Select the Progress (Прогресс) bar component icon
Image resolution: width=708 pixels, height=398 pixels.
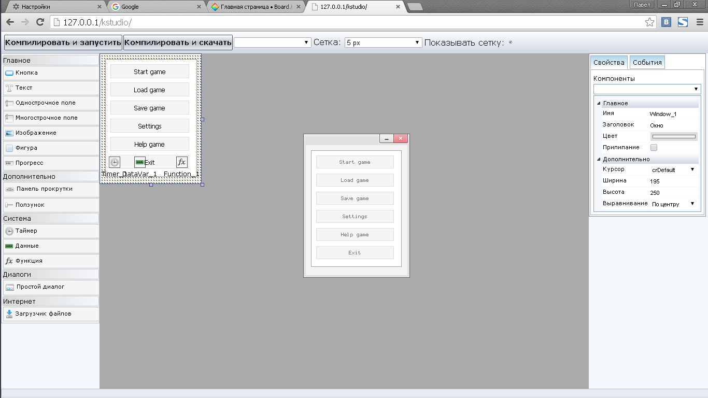coord(9,163)
